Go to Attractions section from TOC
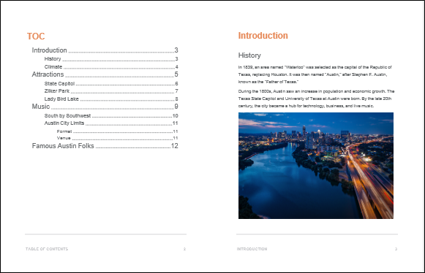The width and height of the screenshot is (425, 273). (105, 74)
